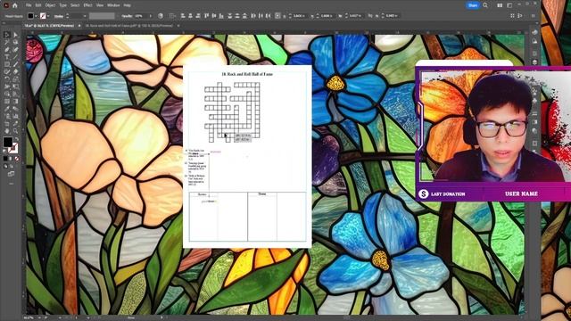Open stroke color dropdown in control bar
This screenshot has height=321, width=571.
pyautogui.click(x=48, y=16)
